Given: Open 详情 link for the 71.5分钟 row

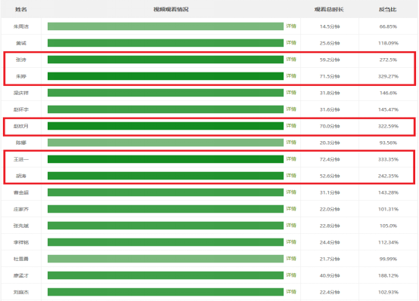Looking at the screenshot, I should 291,76.
